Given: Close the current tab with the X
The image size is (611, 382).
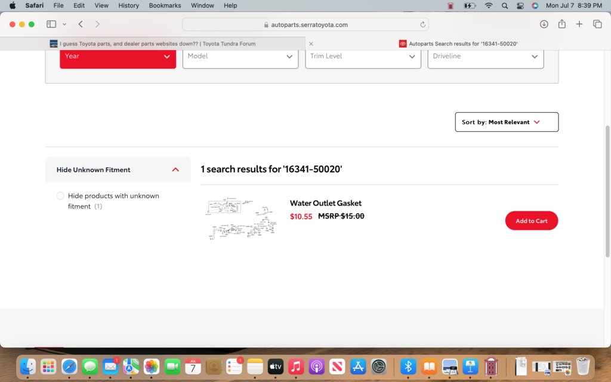Looking at the screenshot, I should 311,44.
